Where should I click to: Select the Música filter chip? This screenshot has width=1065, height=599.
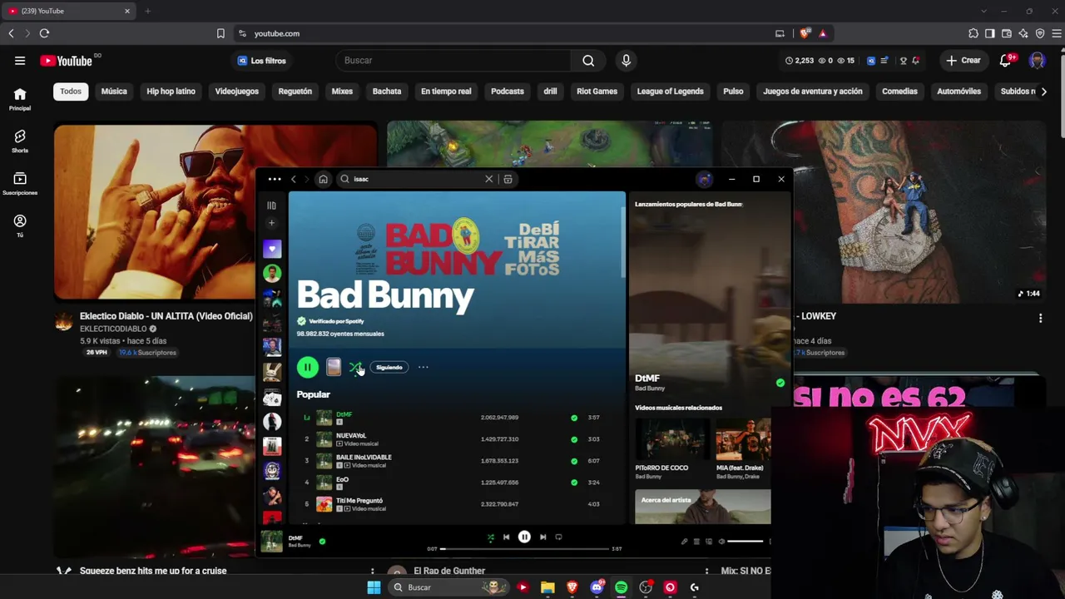click(x=114, y=92)
